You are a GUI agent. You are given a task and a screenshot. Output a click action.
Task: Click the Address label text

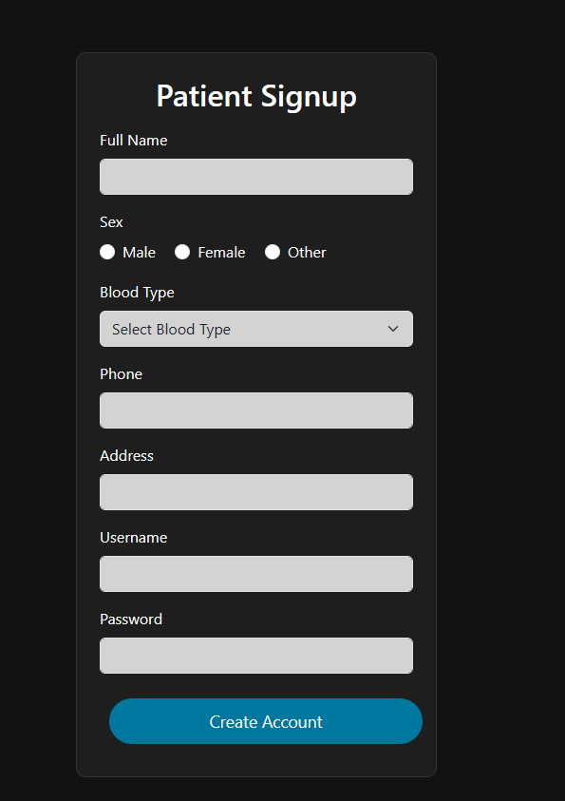tap(126, 456)
